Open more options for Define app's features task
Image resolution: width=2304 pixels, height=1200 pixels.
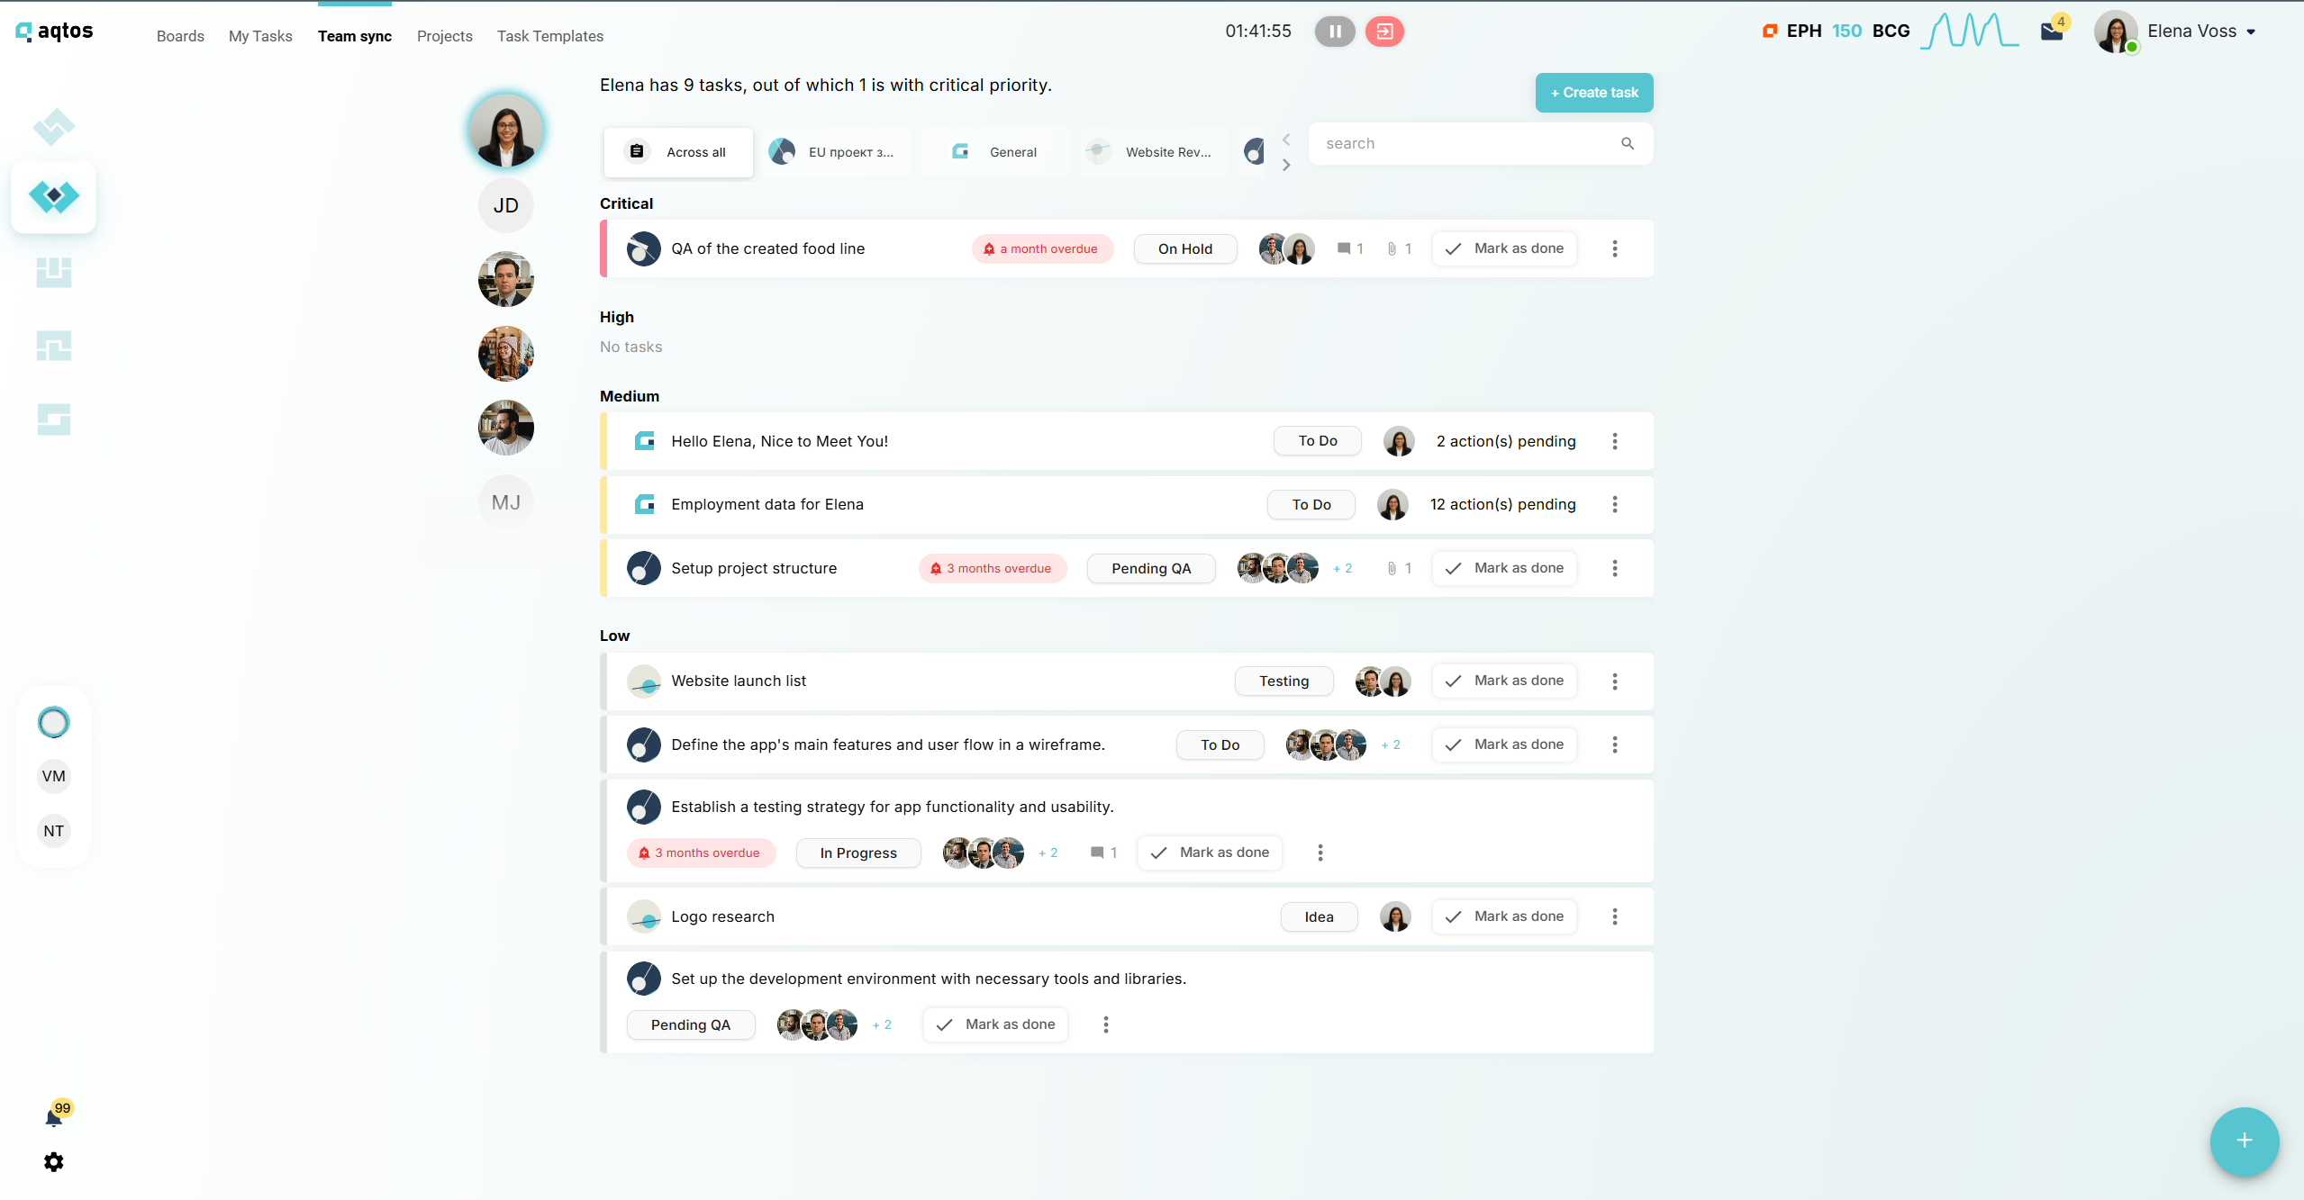(x=1615, y=745)
